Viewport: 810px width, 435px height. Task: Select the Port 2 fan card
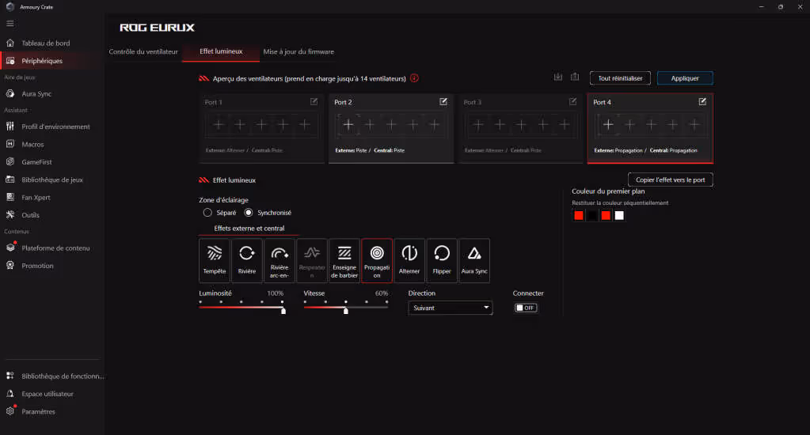391,128
